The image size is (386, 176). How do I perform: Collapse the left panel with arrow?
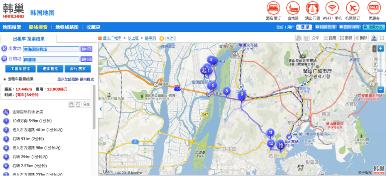[x=100, y=109]
